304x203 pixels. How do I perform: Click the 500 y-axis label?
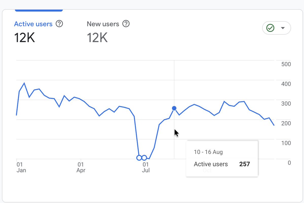[286, 64]
